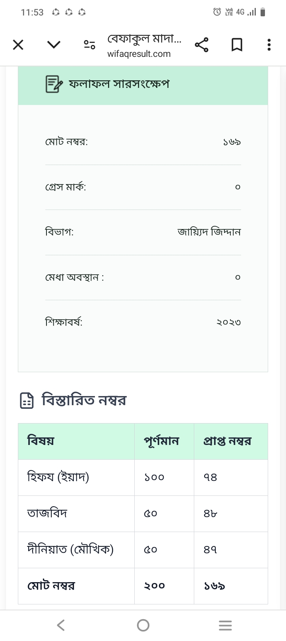
Task: Open the recent apps navigation button
Action: pyautogui.click(x=225, y=625)
